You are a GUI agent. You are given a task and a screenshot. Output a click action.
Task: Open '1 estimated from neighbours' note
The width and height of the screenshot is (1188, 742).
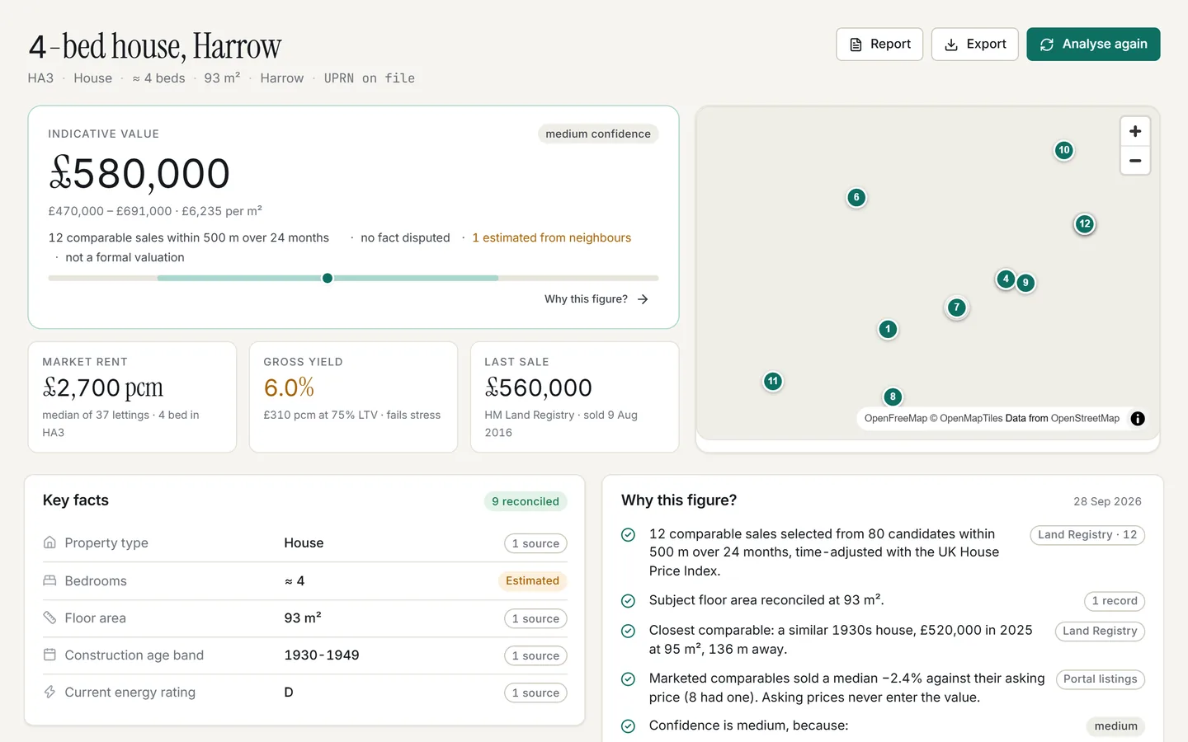551,237
